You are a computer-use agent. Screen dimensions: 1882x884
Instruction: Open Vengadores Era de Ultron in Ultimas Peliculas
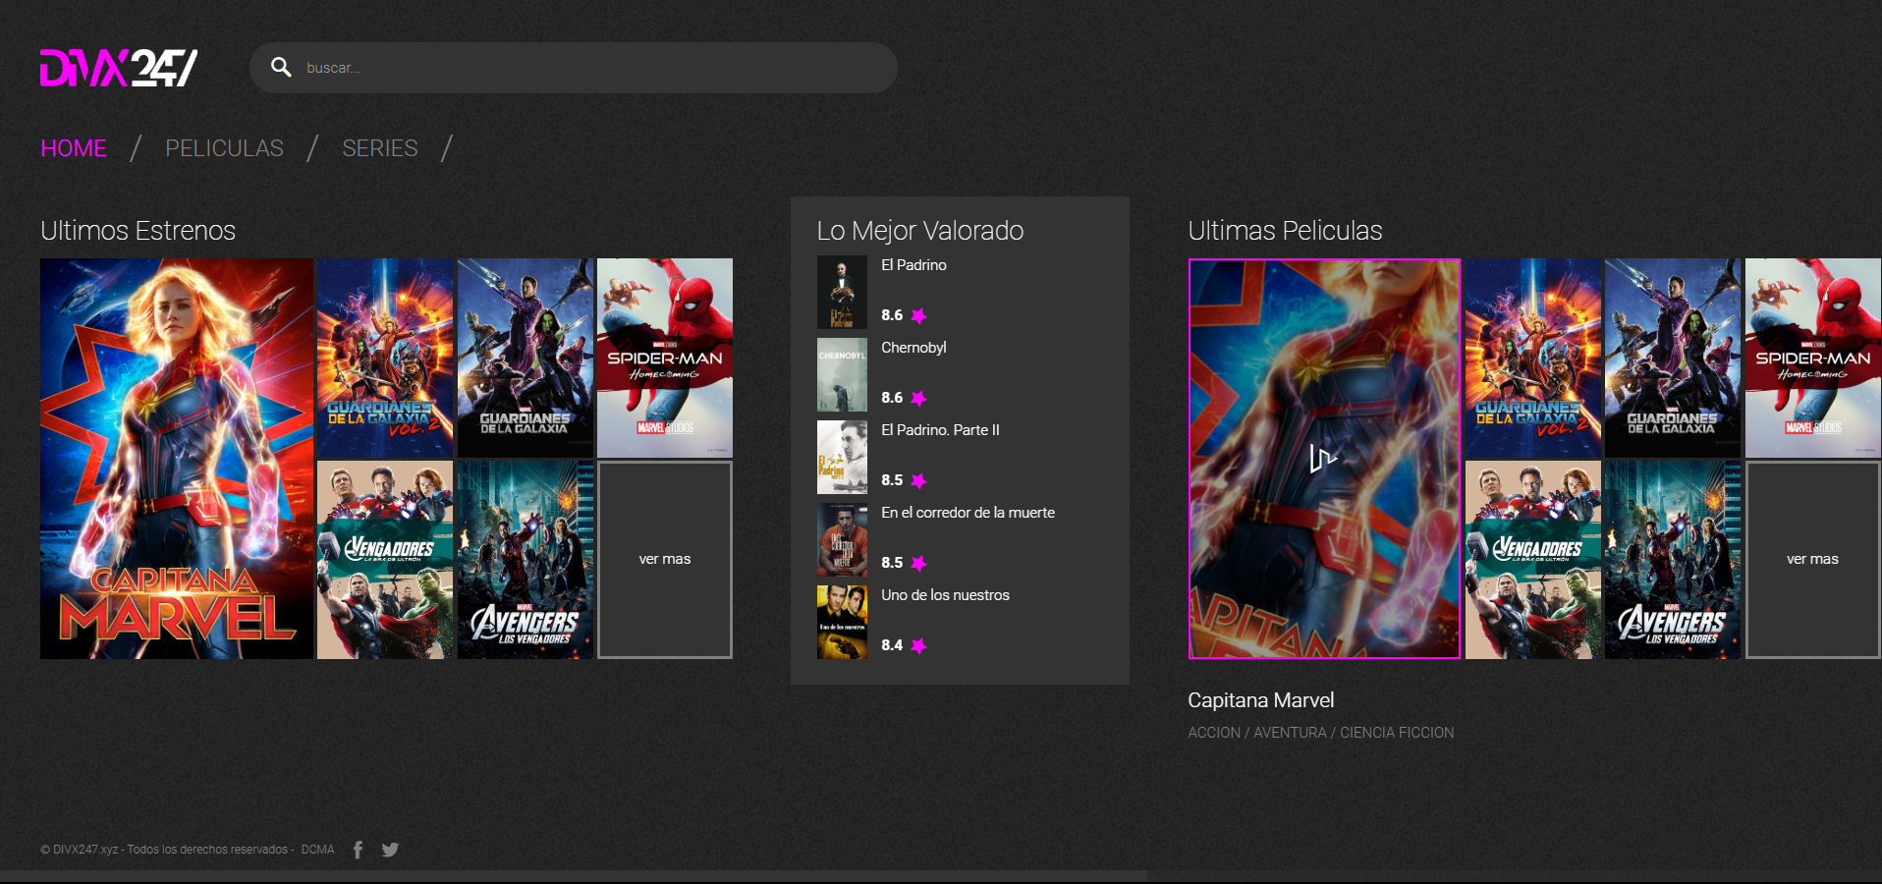coord(1533,560)
